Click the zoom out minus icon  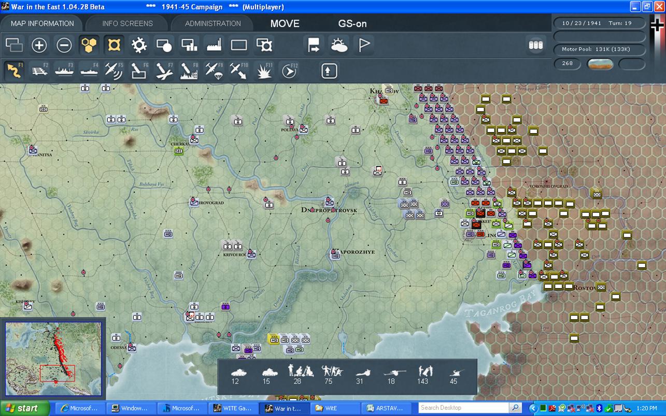[64, 46]
